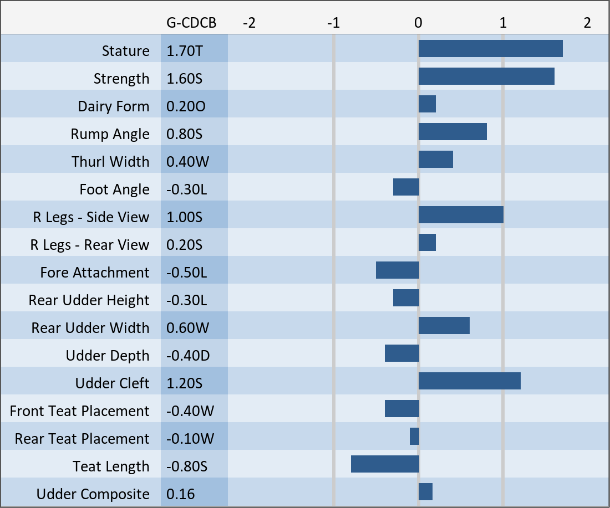Click the Teat Length negative bar
Image resolution: width=610 pixels, height=508 pixels.
(x=385, y=464)
